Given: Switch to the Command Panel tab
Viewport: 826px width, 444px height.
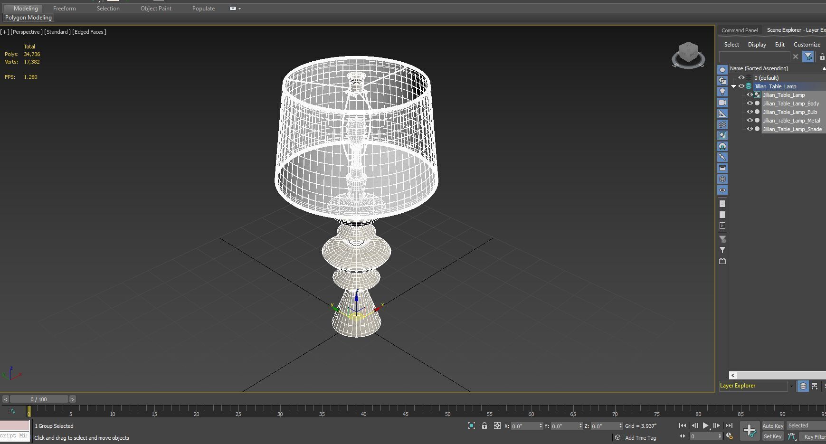Looking at the screenshot, I should coord(740,30).
